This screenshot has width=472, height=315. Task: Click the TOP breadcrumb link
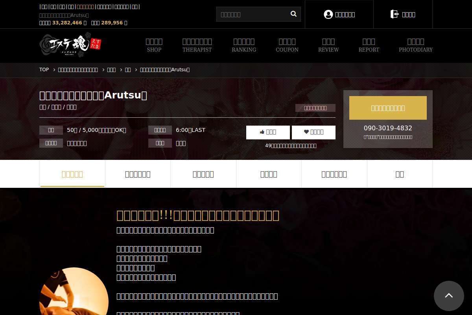pos(44,70)
